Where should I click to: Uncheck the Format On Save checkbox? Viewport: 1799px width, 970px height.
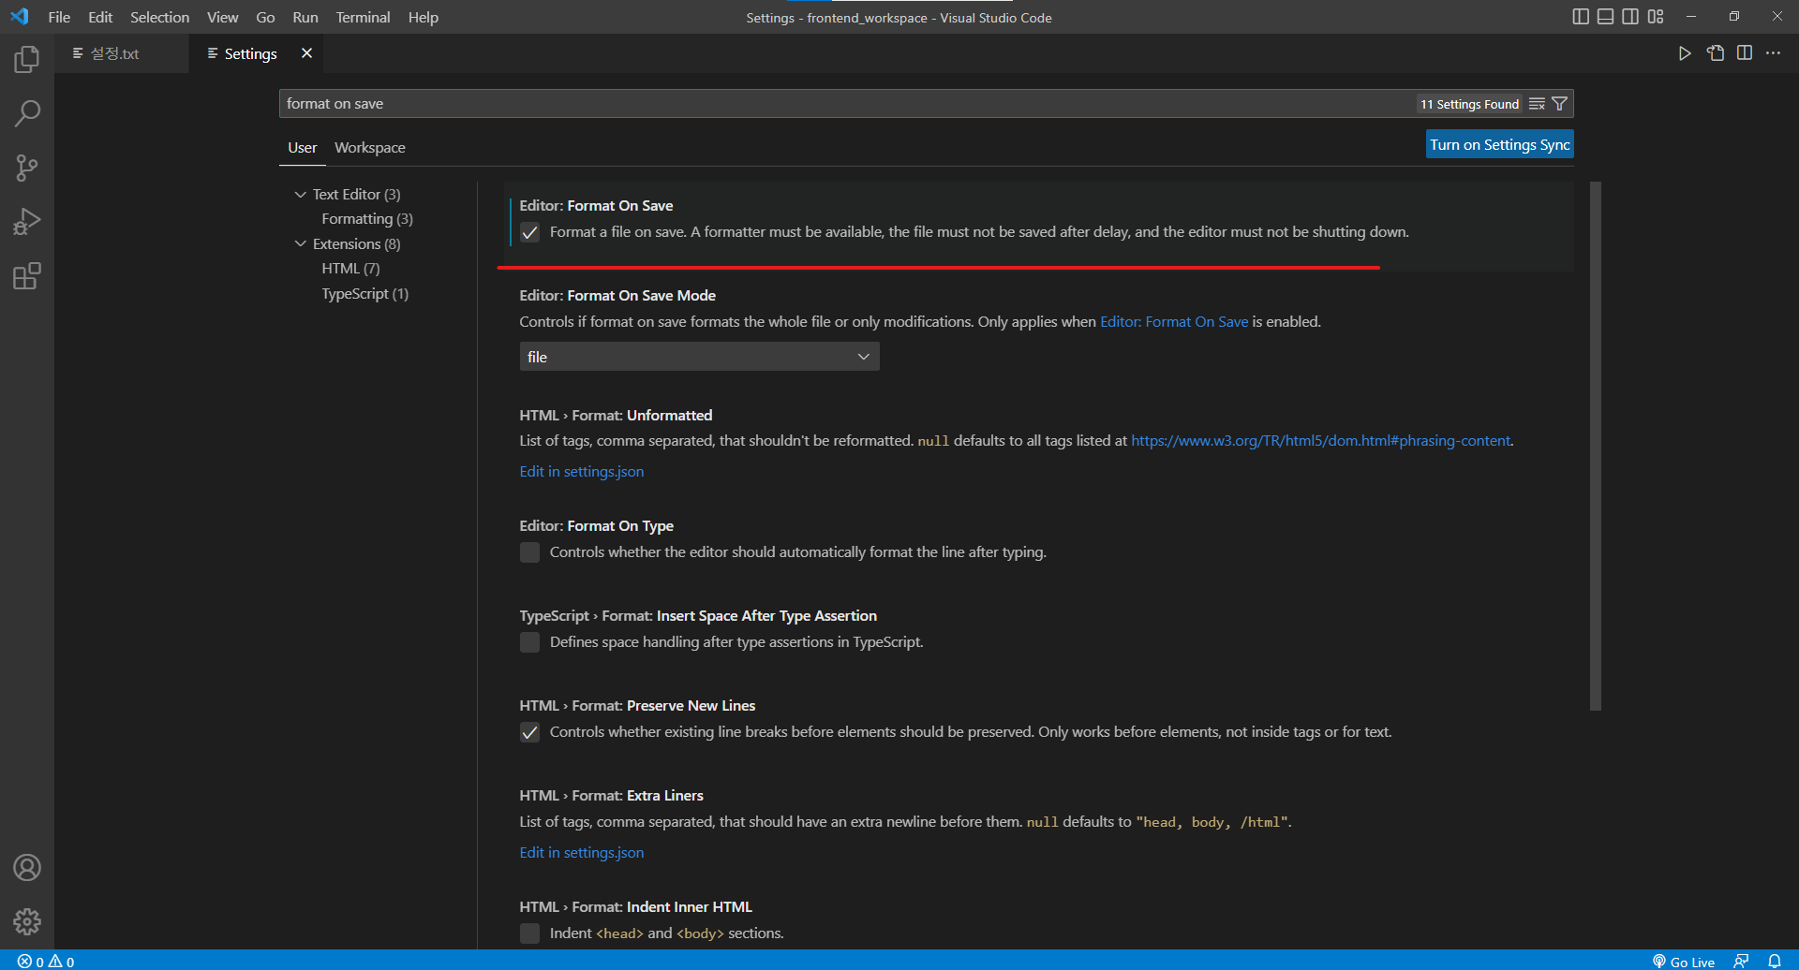(x=530, y=232)
